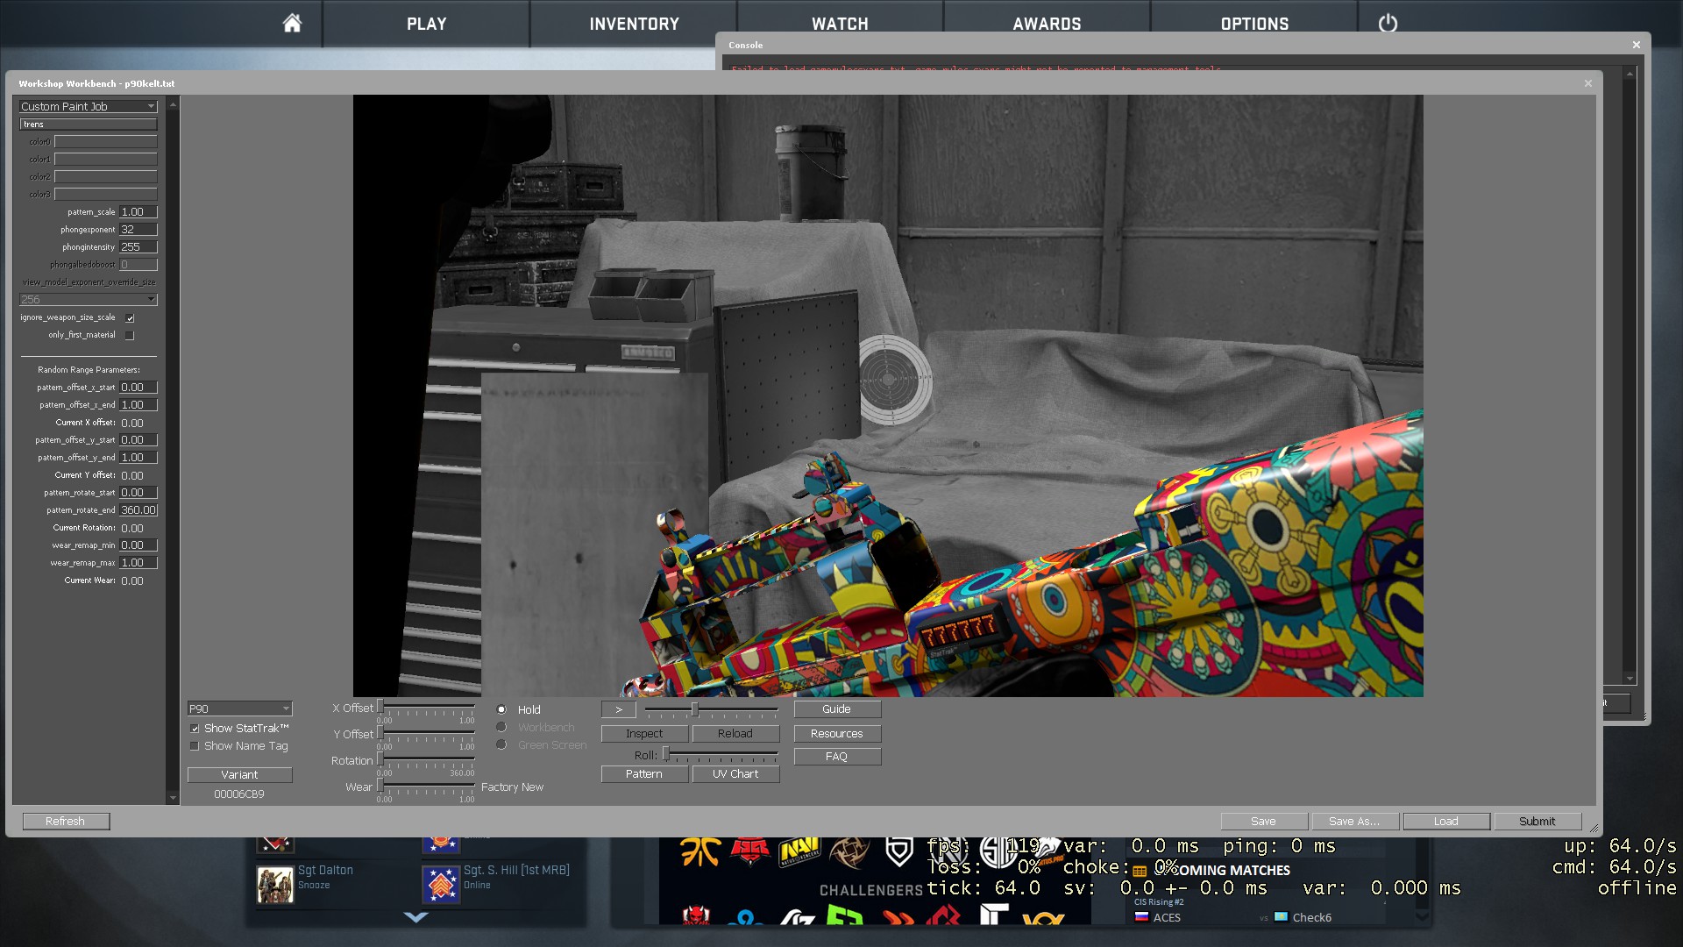1683x947 pixels.
Task: Close the Workshop Workbench window
Action: click(1587, 83)
